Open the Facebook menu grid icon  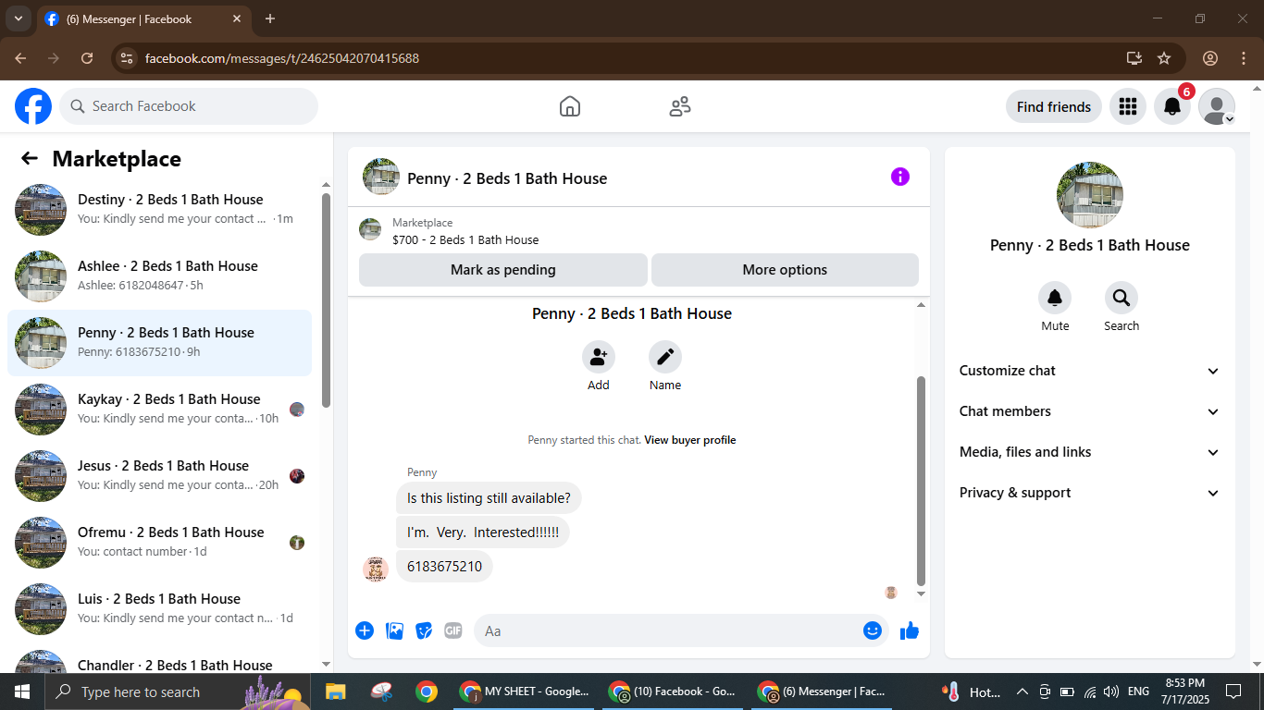1127,106
